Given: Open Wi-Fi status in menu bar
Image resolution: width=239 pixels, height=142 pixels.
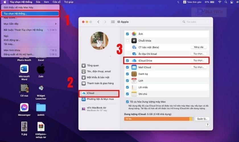Looking at the screenshot, I should [220, 2].
